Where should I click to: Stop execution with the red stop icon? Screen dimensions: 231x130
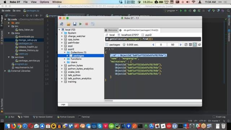pyautogui.click(x=87, y=24)
